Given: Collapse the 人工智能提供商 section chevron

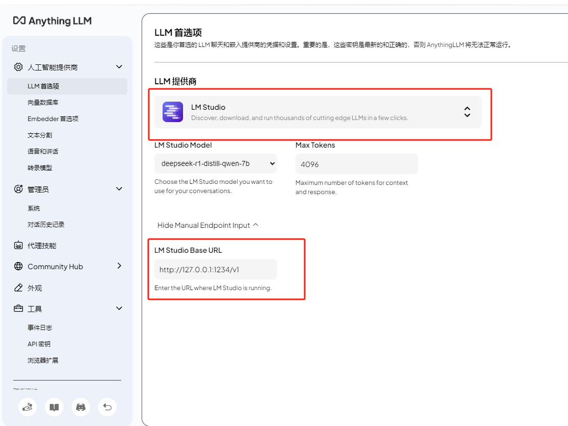Looking at the screenshot, I should [x=119, y=67].
